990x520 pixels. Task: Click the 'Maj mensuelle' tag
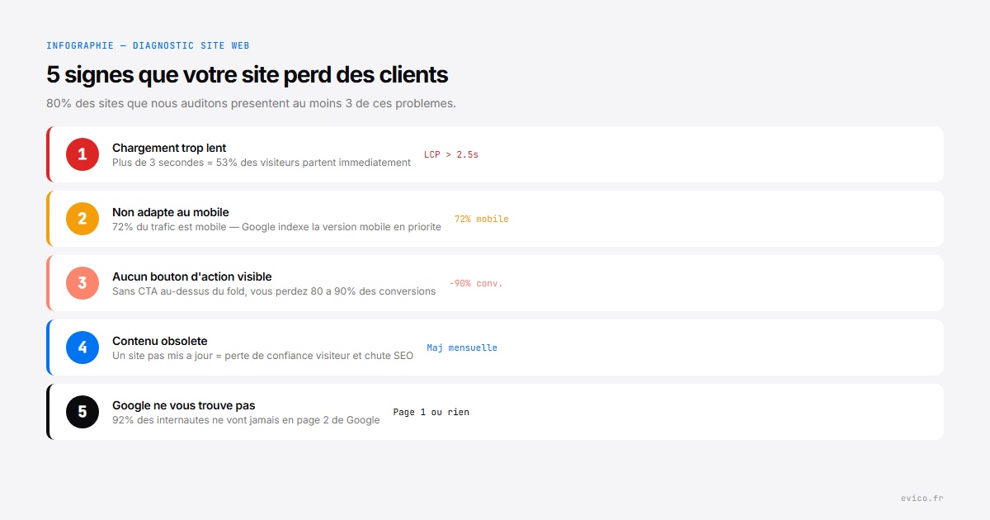click(x=462, y=347)
